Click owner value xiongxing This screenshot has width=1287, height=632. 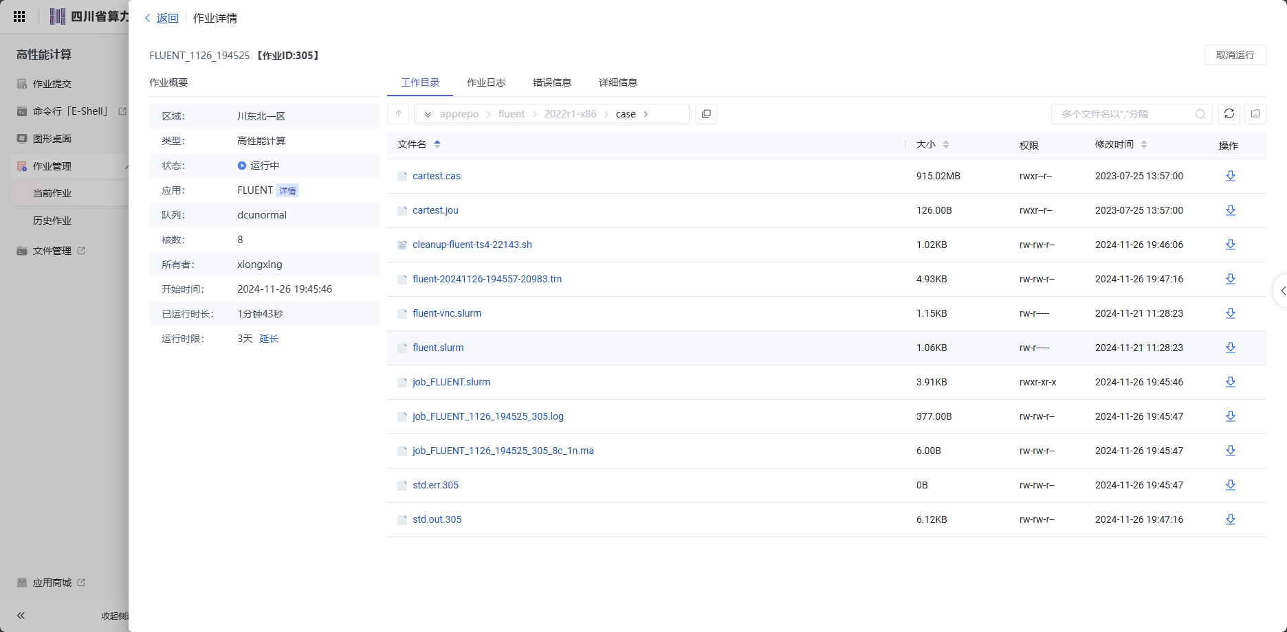click(x=260, y=264)
